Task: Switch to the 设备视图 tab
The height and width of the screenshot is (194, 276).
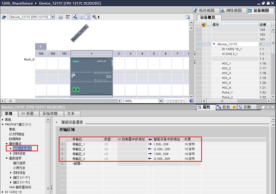Action: pyautogui.click(x=260, y=11)
